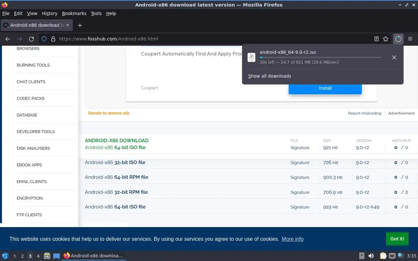Open EBOOK APPS category

tap(29, 165)
